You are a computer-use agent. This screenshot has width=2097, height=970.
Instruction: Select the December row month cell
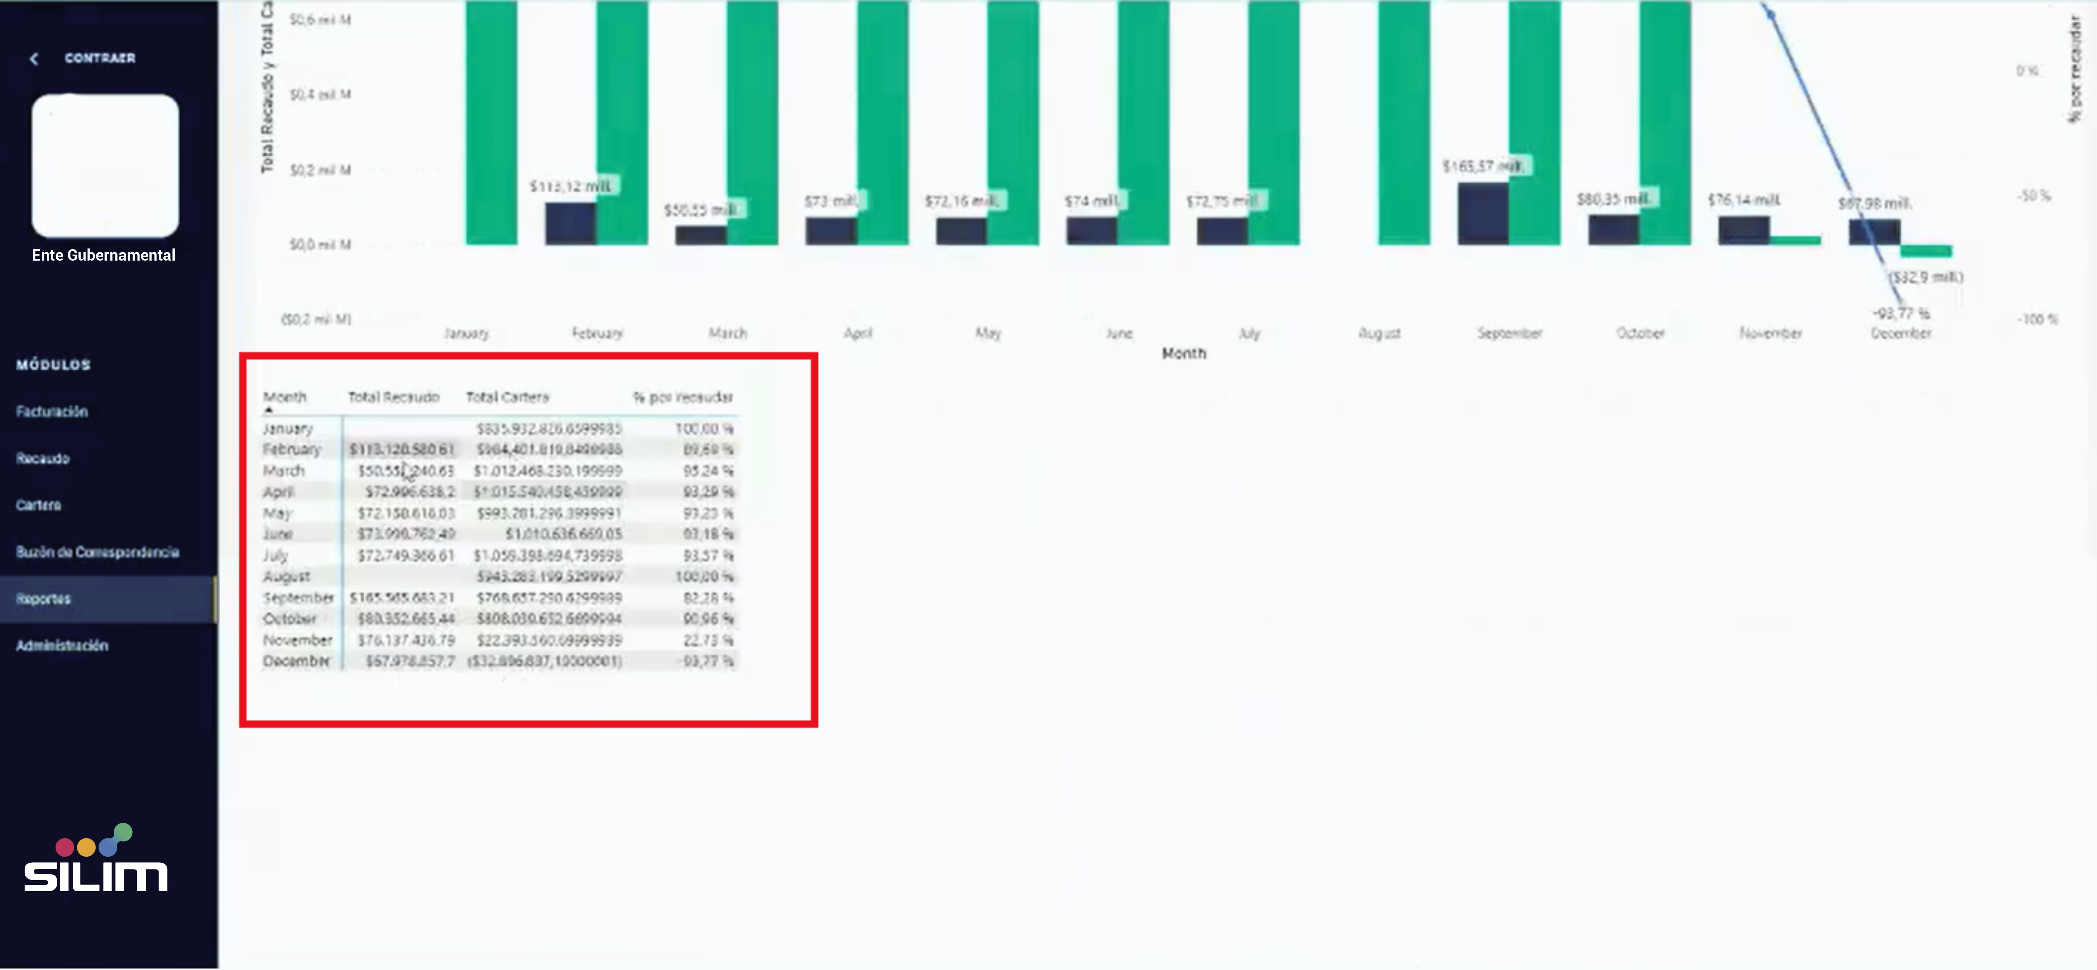coord(296,661)
